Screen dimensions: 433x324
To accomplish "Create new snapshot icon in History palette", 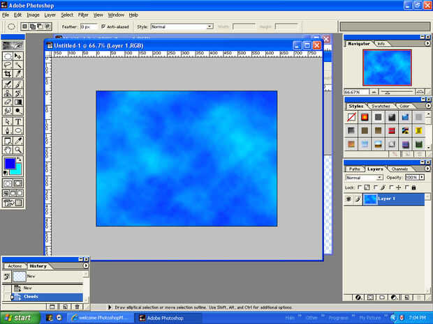I will click(x=65, y=307).
